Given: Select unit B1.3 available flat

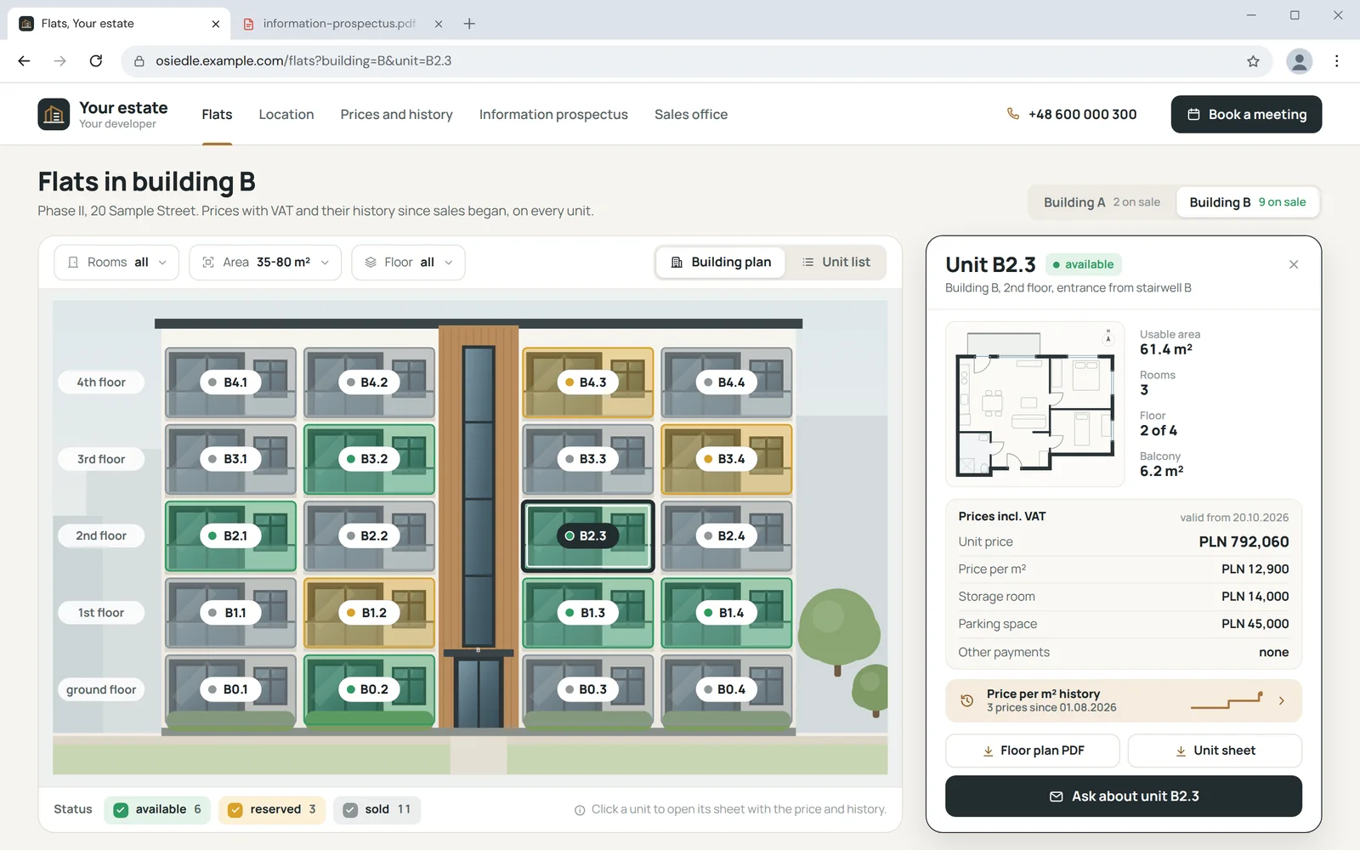Looking at the screenshot, I should coord(587,613).
